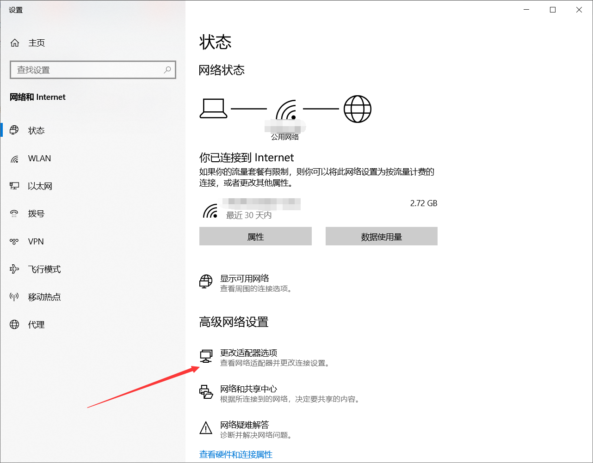Click the 更改适配器选项 monitor icon
The height and width of the screenshot is (463, 593).
tap(205, 356)
